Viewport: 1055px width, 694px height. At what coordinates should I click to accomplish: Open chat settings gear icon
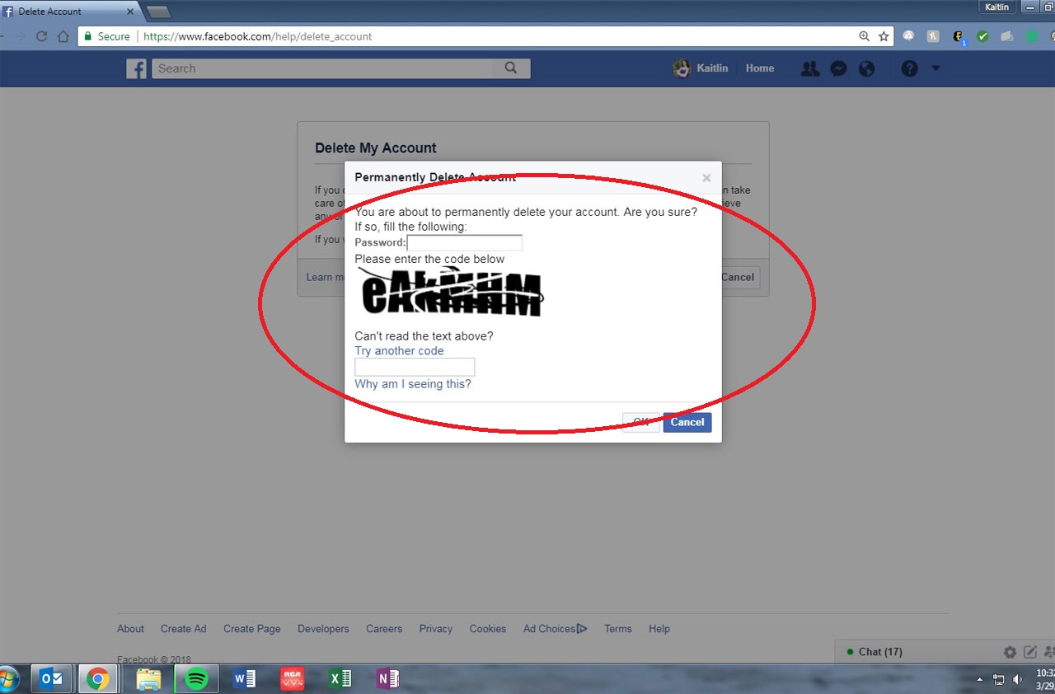[1010, 652]
